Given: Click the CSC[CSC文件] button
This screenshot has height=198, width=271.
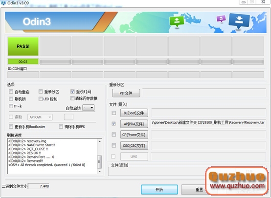Looking at the screenshot, I should [134, 146].
